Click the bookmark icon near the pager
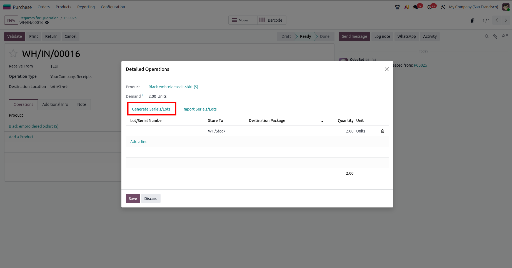 [472, 21]
